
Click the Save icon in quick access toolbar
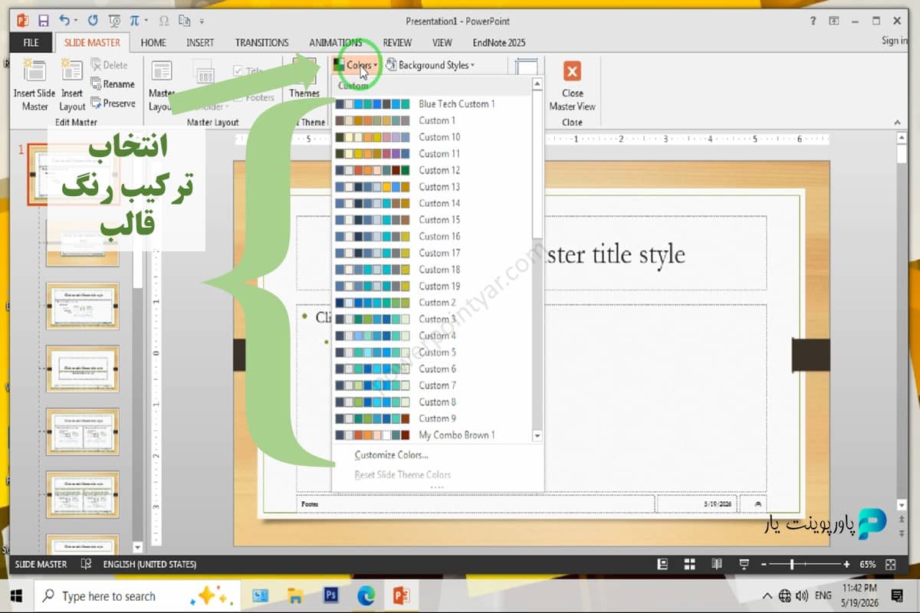tap(43, 21)
